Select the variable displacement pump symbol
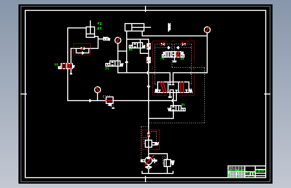291x188 pixels. [x=149, y=161]
